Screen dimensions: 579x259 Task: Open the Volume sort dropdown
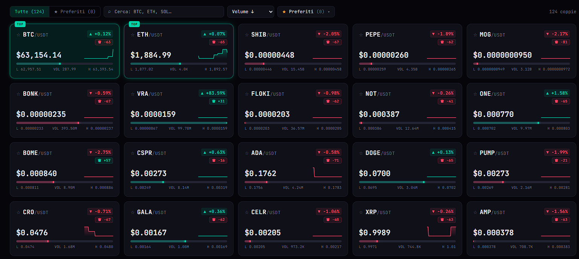coord(251,12)
